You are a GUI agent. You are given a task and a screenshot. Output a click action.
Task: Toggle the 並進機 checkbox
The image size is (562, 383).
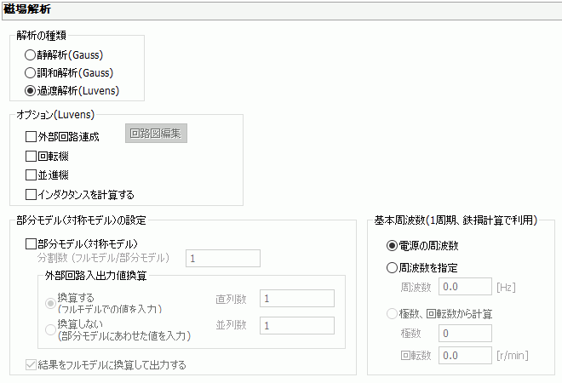pyautogui.click(x=32, y=174)
